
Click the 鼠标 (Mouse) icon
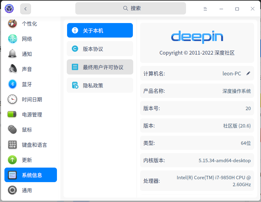[x=12, y=129]
